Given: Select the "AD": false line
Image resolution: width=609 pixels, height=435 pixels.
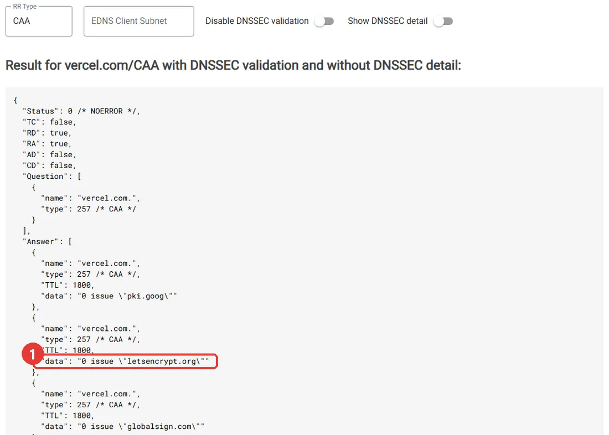Looking at the screenshot, I should pyautogui.click(x=49, y=154).
